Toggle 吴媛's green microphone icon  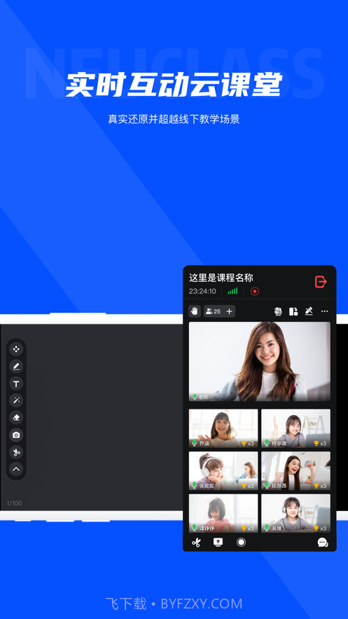[267, 528]
